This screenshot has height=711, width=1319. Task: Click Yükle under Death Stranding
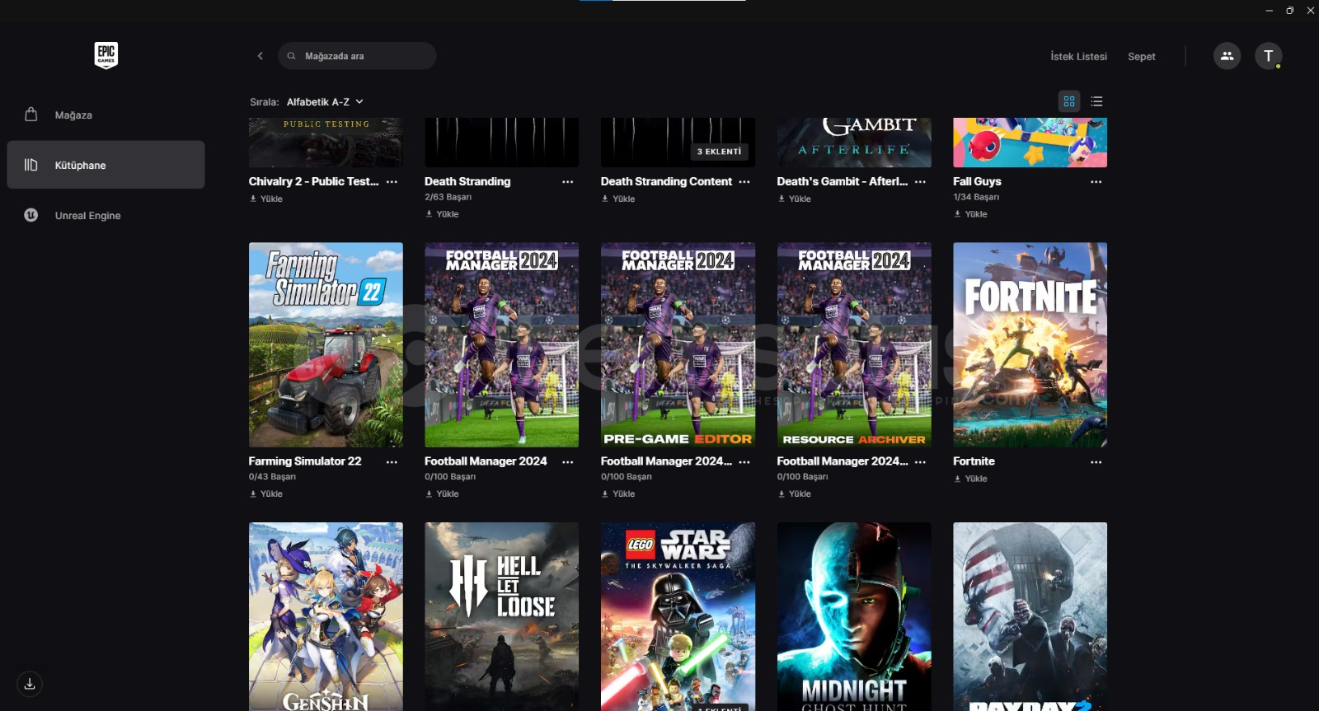(442, 214)
